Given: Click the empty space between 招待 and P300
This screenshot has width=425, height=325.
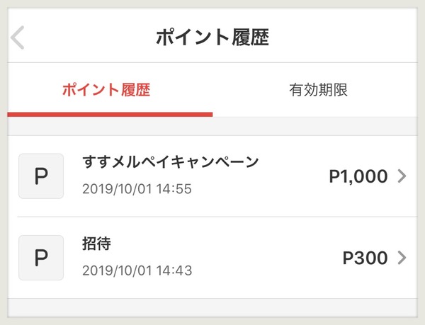Looking at the screenshot, I should pyautogui.click(x=227, y=258).
